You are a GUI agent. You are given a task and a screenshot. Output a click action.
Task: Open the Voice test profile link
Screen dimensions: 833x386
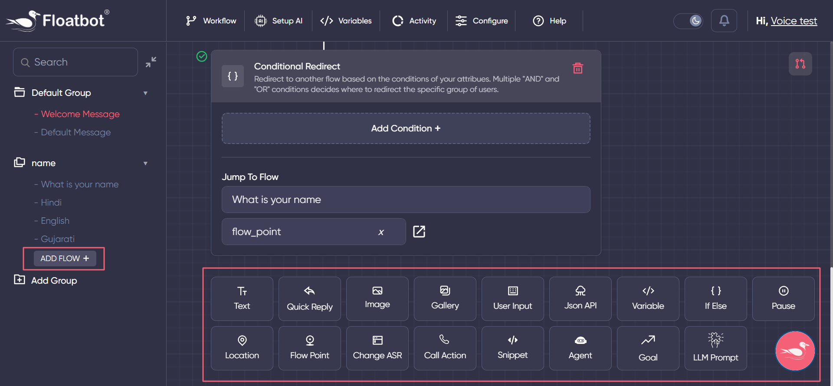tap(794, 21)
